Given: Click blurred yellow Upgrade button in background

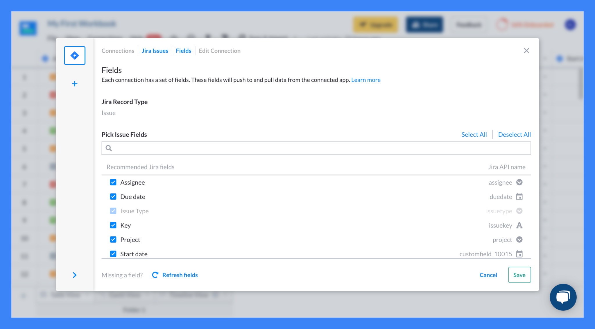Looking at the screenshot, I should click(x=376, y=25).
